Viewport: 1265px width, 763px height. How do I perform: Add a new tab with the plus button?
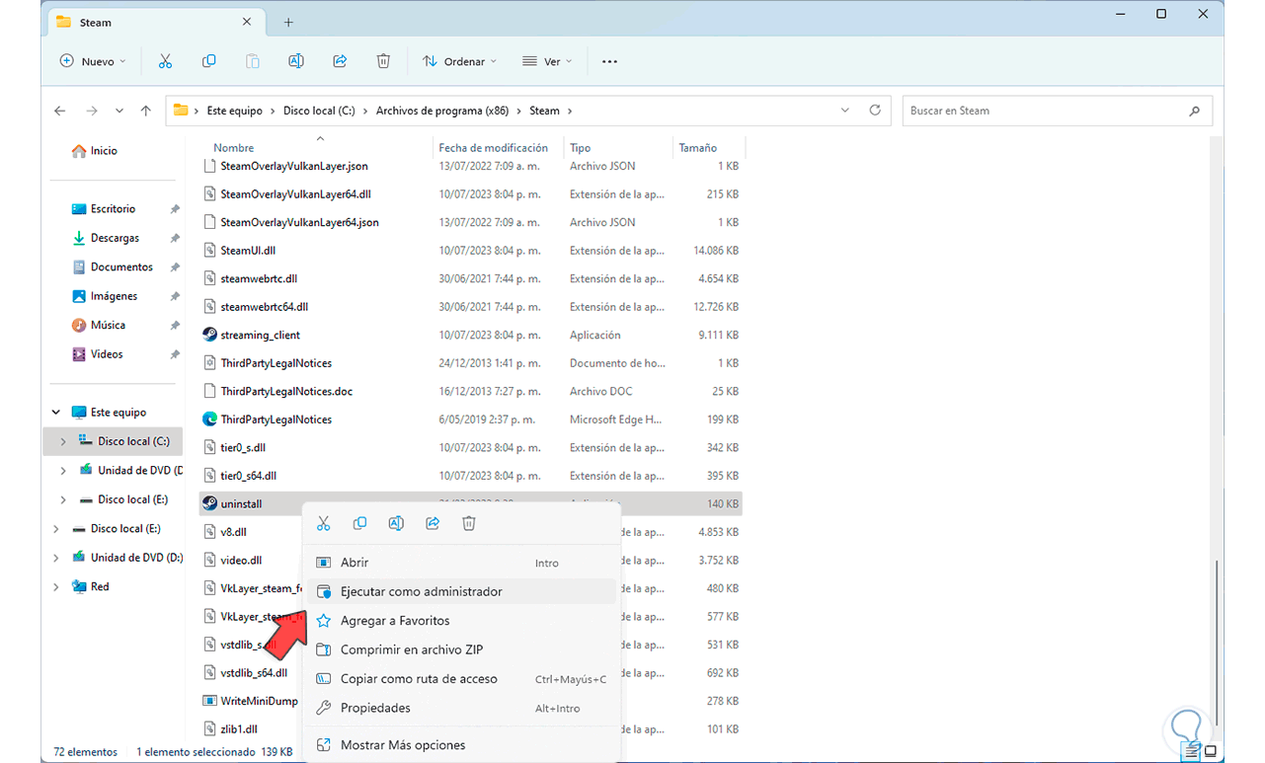pos(288,22)
